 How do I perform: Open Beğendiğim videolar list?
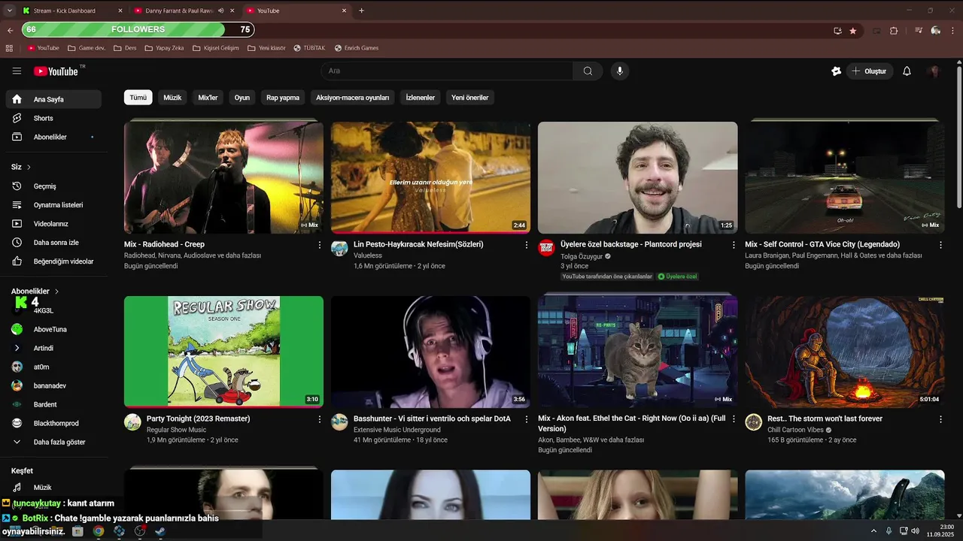click(53, 261)
